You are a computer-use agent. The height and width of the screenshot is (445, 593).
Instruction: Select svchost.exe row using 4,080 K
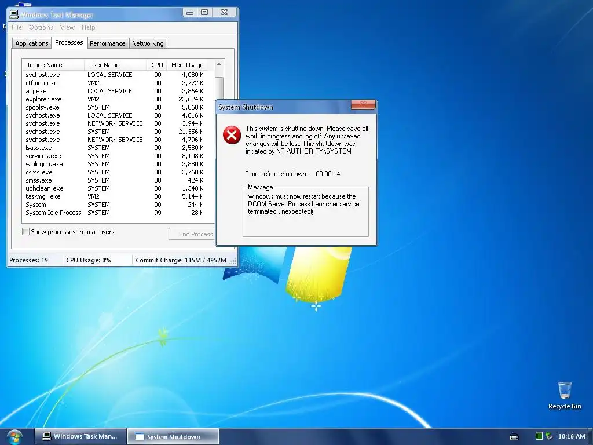(x=115, y=75)
